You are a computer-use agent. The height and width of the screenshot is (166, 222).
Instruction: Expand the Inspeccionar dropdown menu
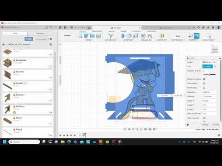[x=178, y=40]
